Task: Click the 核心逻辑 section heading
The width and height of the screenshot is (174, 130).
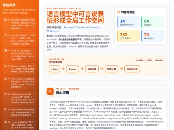Action: point(63,93)
